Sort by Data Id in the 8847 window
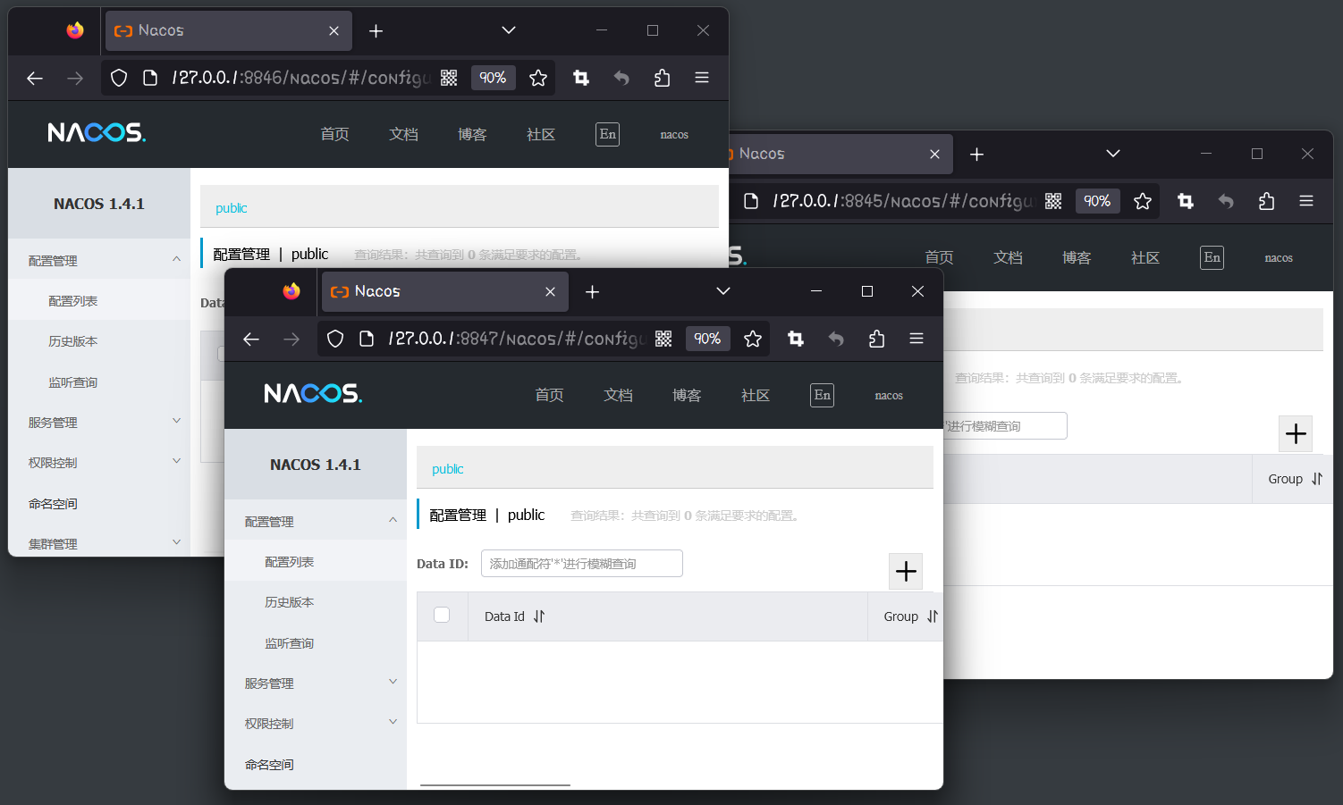Viewport: 1343px width, 805px height. (x=539, y=616)
